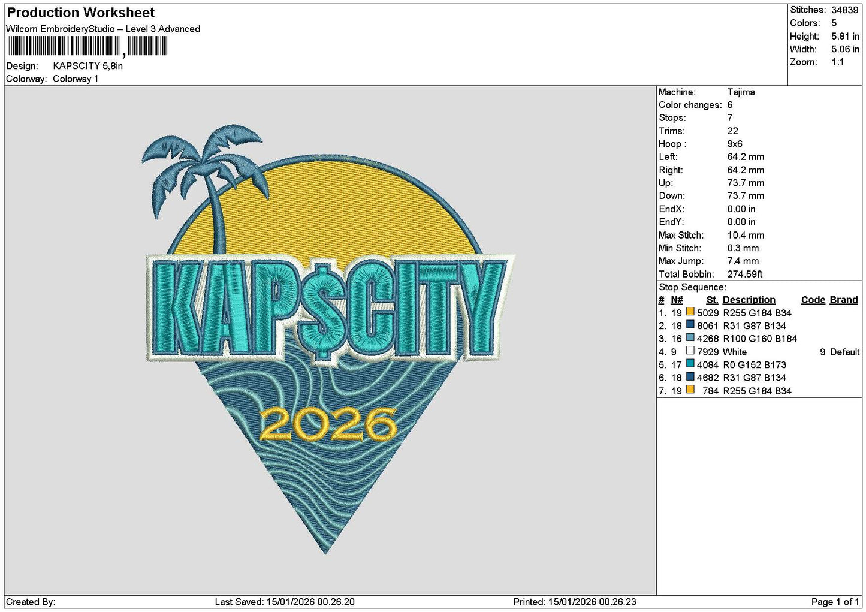Click the orange swatch for thread 784
This screenshot has height=612, width=866.
pos(690,390)
